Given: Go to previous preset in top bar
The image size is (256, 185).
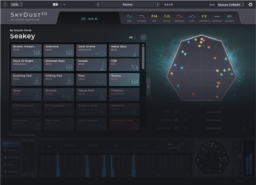Looking at the screenshot, I should (x=98, y=5).
